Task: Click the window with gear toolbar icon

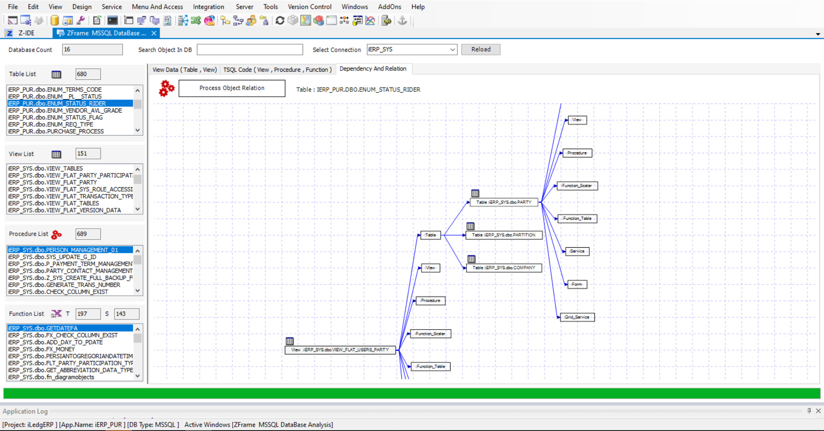Action: click(x=26, y=20)
